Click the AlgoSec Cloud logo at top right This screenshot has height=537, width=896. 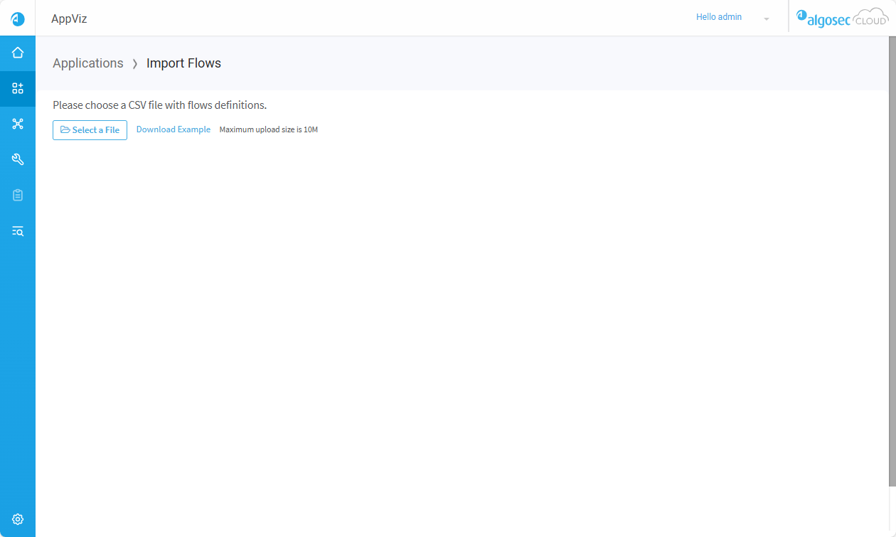(842, 18)
